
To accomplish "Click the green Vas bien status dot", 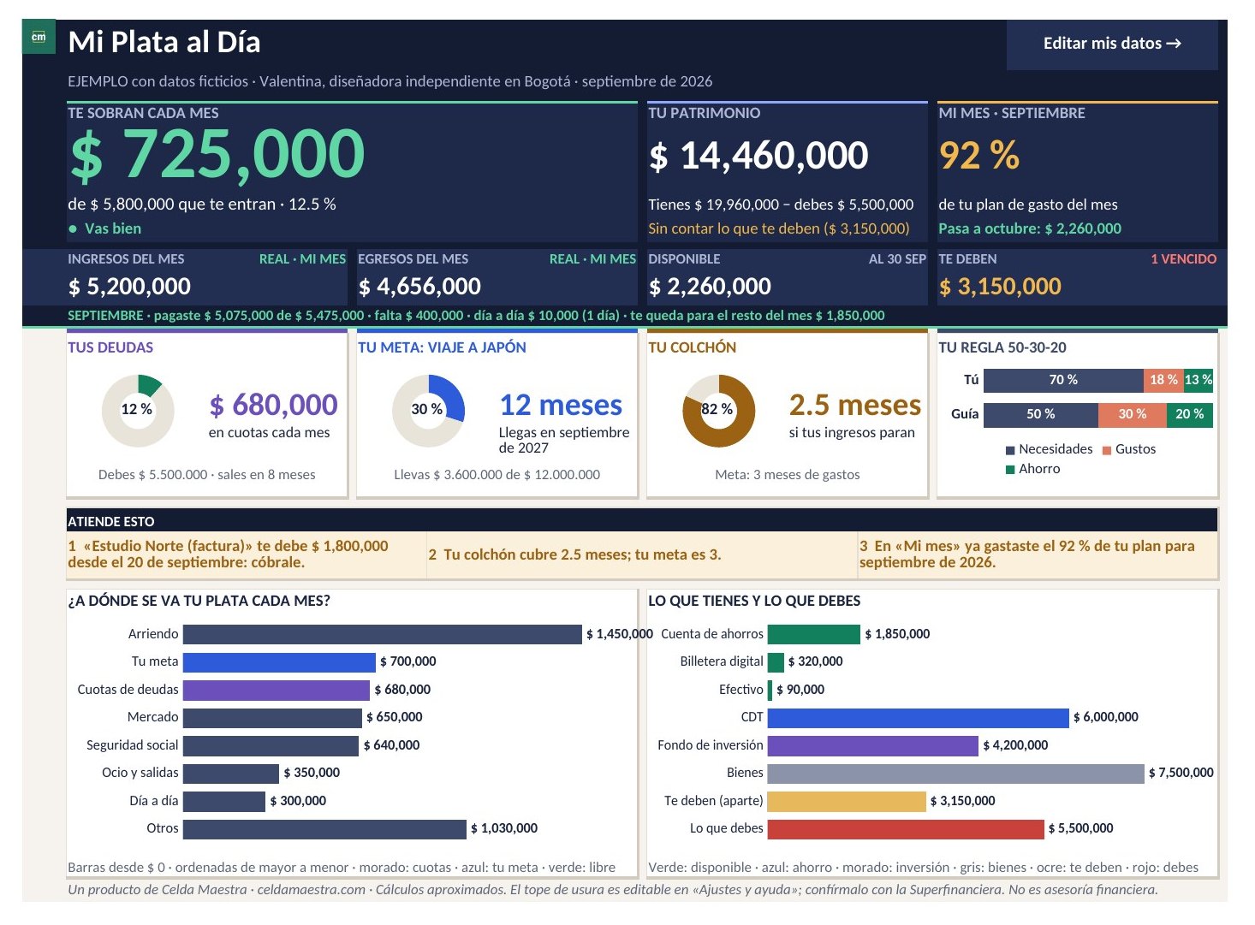I will click(73, 228).
